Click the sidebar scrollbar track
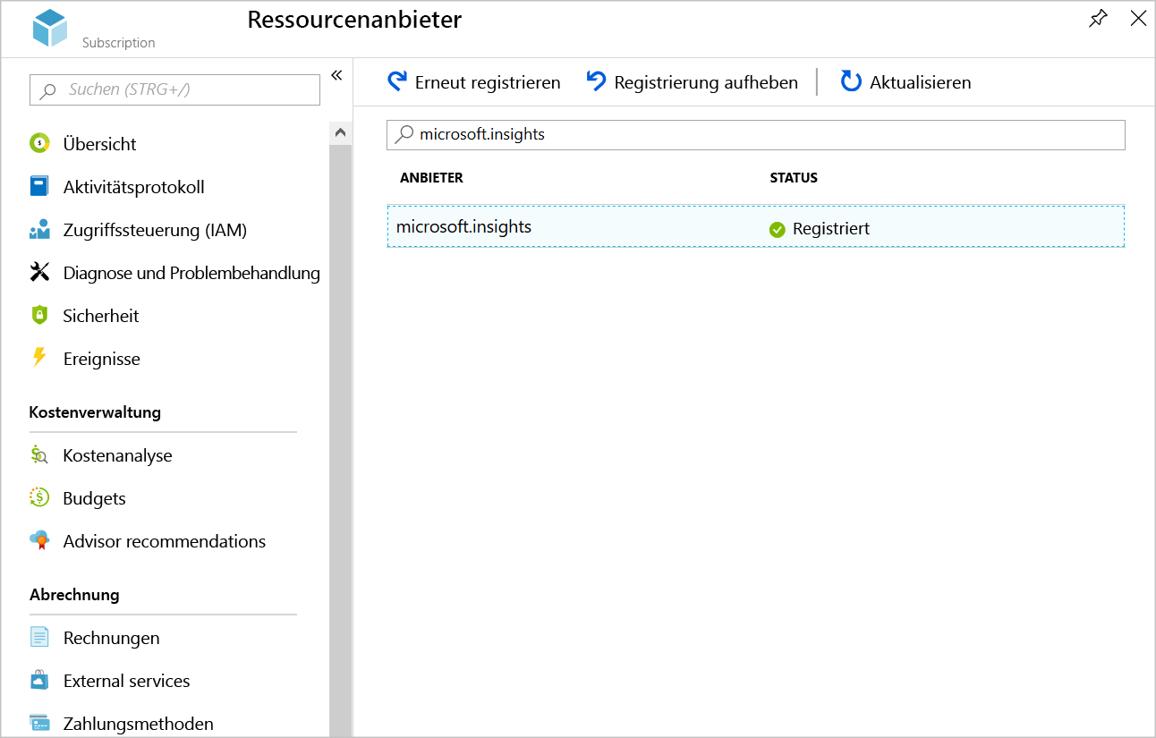 click(340, 440)
